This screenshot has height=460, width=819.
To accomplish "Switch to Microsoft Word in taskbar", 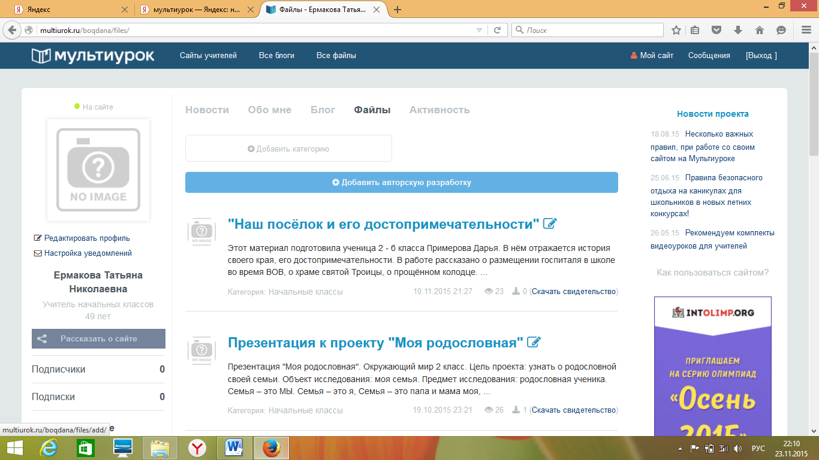I will [x=234, y=448].
